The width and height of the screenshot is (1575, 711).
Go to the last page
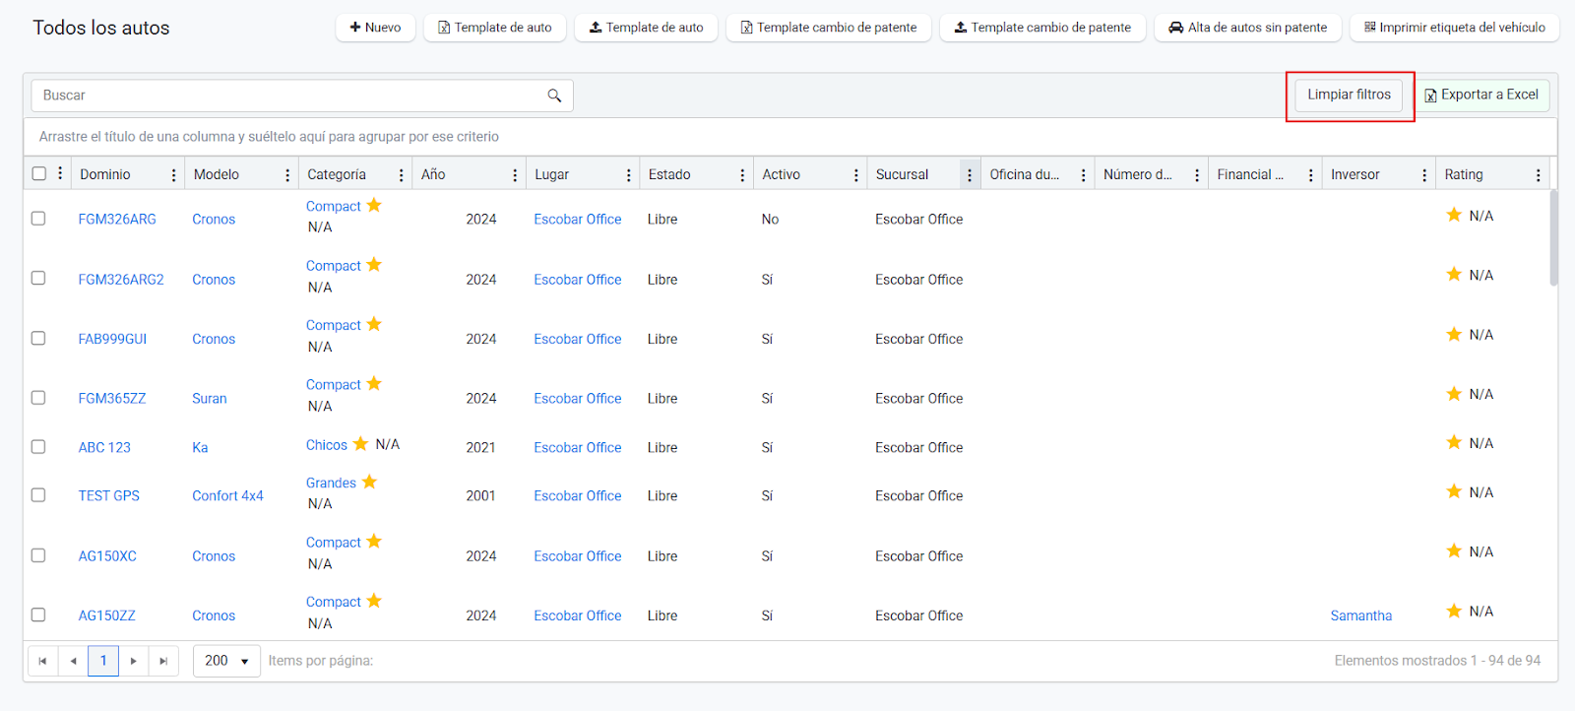163,661
